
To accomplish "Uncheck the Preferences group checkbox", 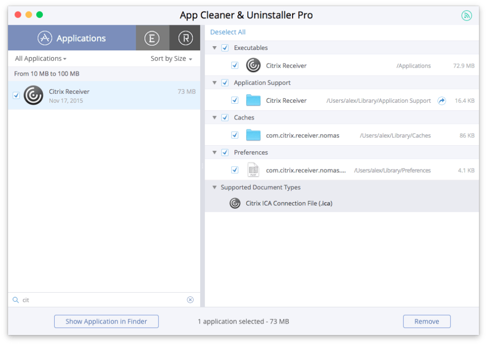I will tap(225, 153).
